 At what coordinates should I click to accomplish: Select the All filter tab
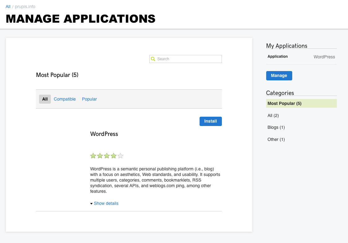tap(45, 99)
